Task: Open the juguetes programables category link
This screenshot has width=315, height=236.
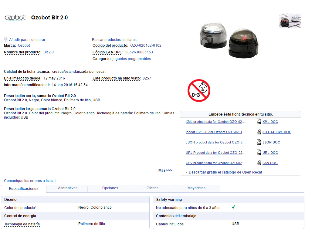Action: (x=131, y=59)
